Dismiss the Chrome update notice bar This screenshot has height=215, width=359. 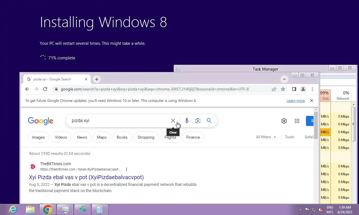(311, 101)
